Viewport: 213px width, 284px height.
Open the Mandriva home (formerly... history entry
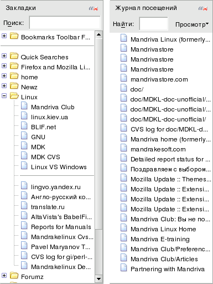pyautogui.click(x=170, y=139)
